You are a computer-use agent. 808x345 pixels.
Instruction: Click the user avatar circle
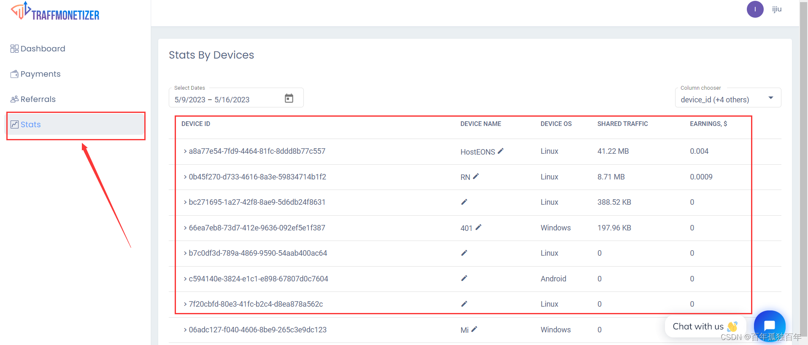(755, 9)
